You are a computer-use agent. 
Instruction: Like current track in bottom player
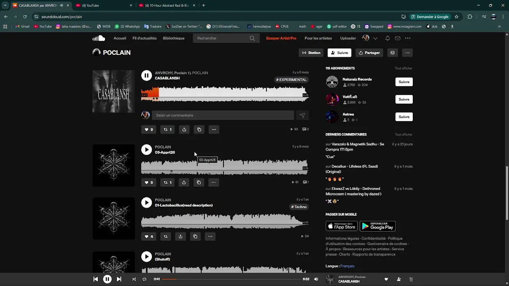[386, 279]
